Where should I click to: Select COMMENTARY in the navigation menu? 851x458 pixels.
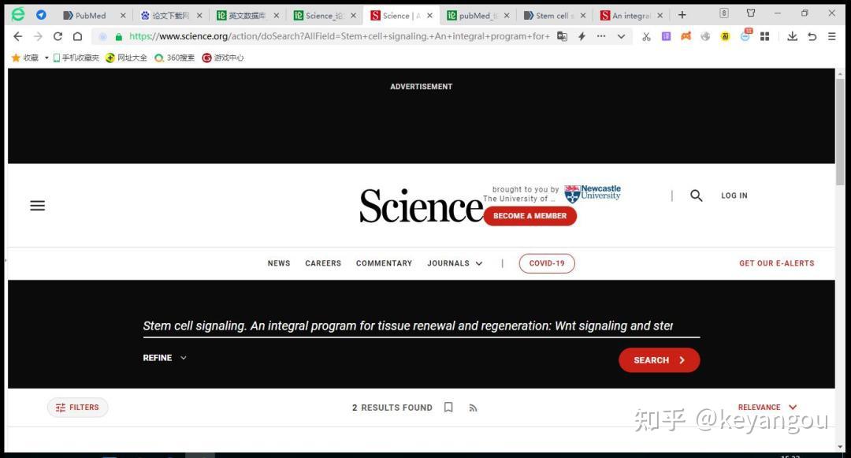(384, 263)
